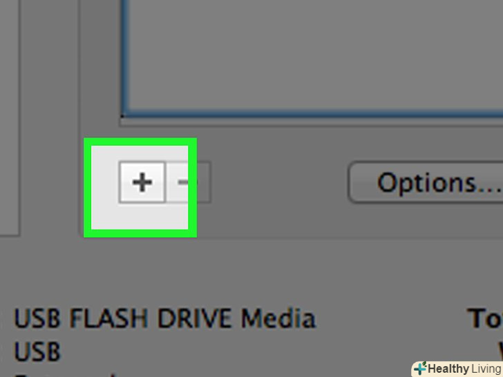Click the dimmed strip beneath the partition layout box
The height and width of the screenshot is (377, 503).
312,123
